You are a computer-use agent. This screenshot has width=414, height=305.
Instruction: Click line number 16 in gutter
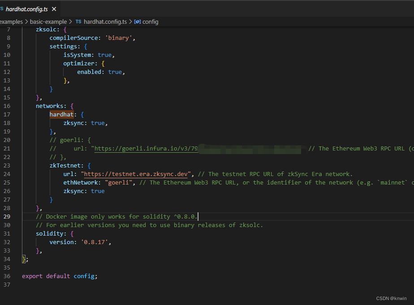[x=7, y=106]
